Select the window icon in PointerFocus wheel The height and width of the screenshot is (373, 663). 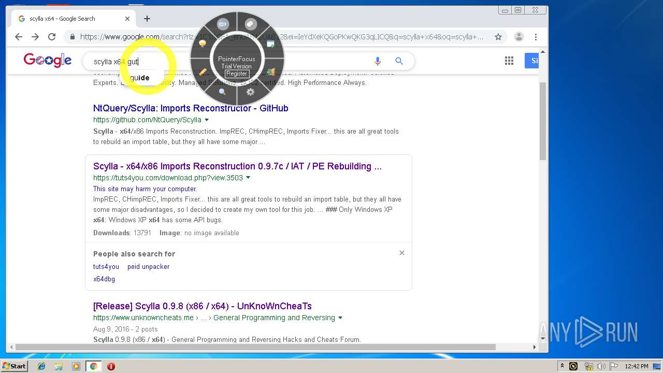pyautogui.click(x=270, y=44)
